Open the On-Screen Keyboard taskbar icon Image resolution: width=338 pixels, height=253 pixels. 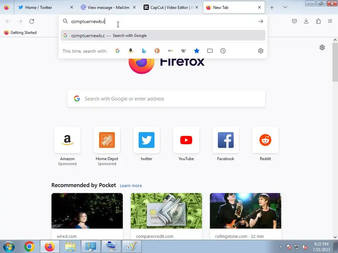tap(111, 246)
